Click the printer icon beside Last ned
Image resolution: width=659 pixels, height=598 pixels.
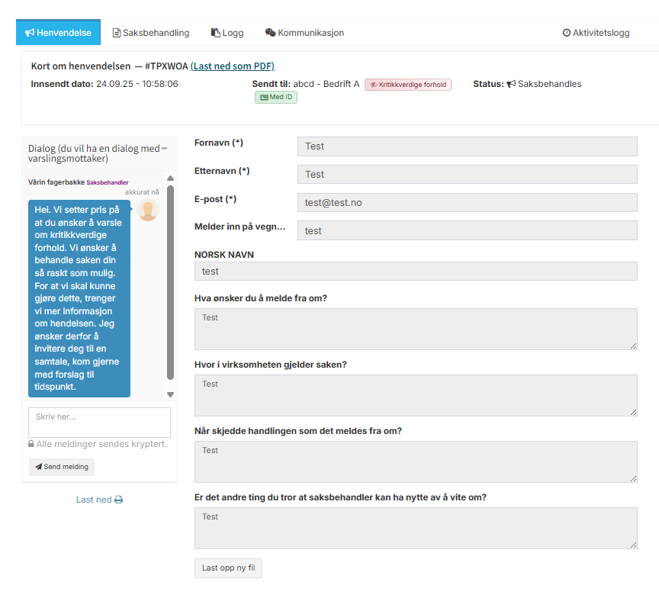click(118, 500)
